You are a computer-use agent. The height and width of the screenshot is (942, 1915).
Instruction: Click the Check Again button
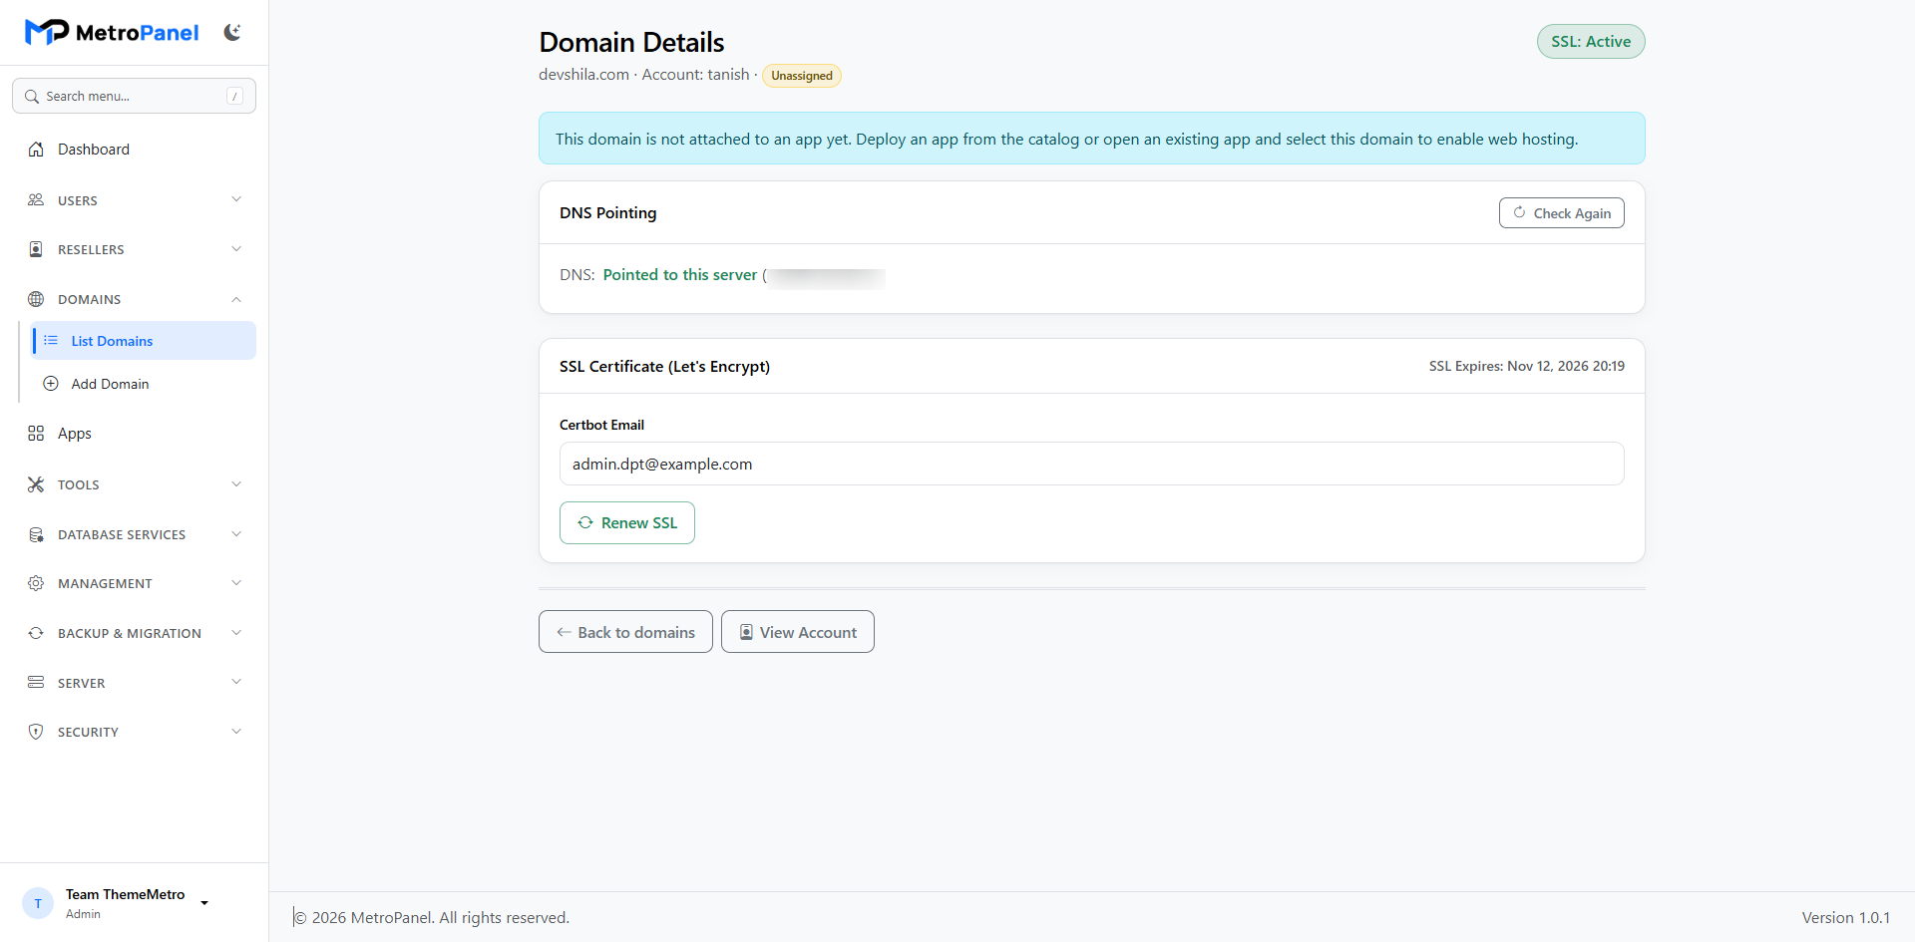click(x=1562, y=213)
